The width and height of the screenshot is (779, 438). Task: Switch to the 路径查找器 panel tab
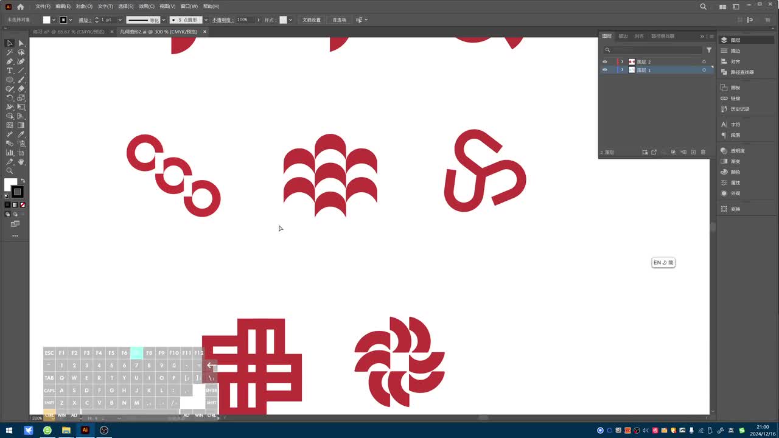(663, 36)
